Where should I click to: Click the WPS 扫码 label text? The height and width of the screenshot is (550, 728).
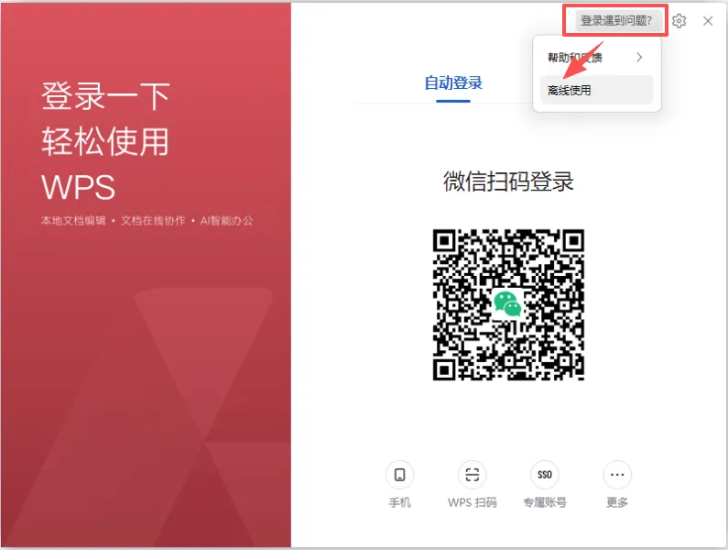(x=473, y=502)
